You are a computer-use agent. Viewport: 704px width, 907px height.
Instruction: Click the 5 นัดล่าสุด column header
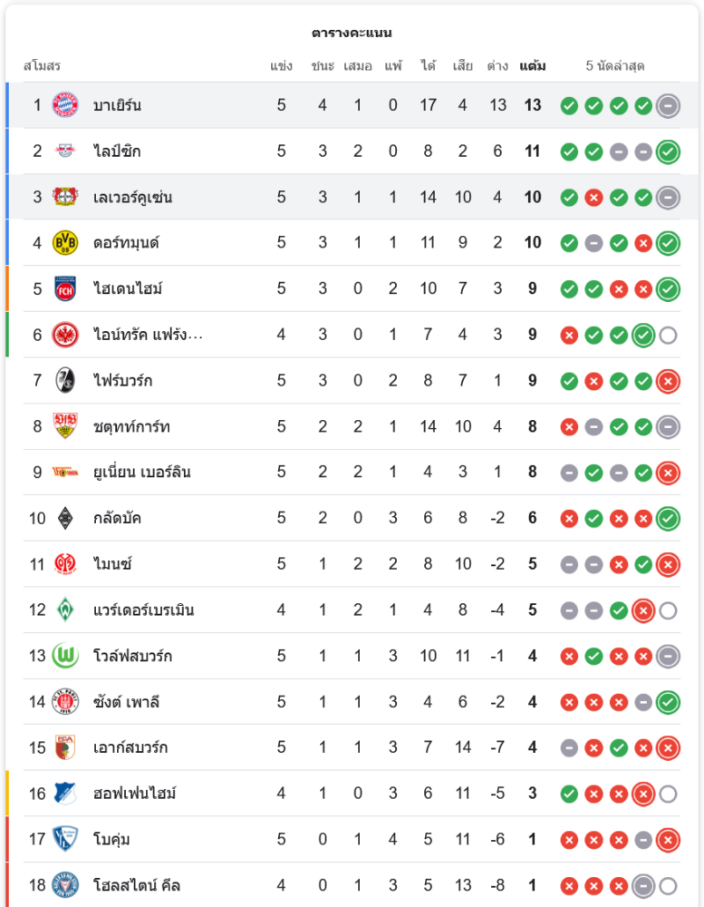615,66
